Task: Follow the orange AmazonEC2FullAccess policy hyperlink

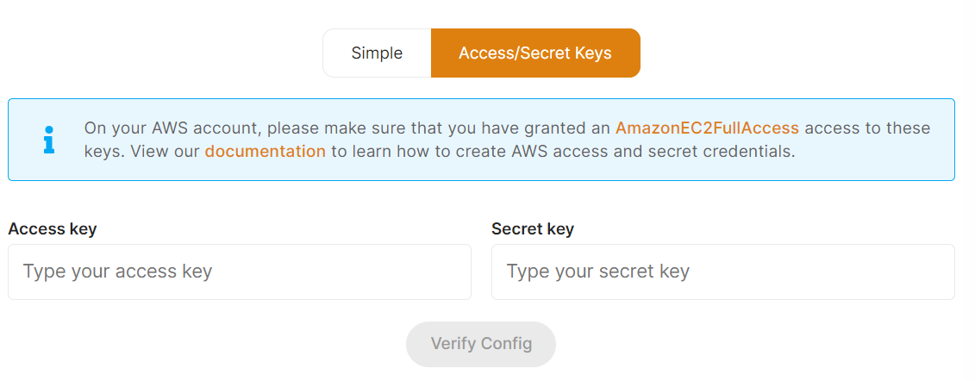Action: pyautogui.click(x=707, y=128)
